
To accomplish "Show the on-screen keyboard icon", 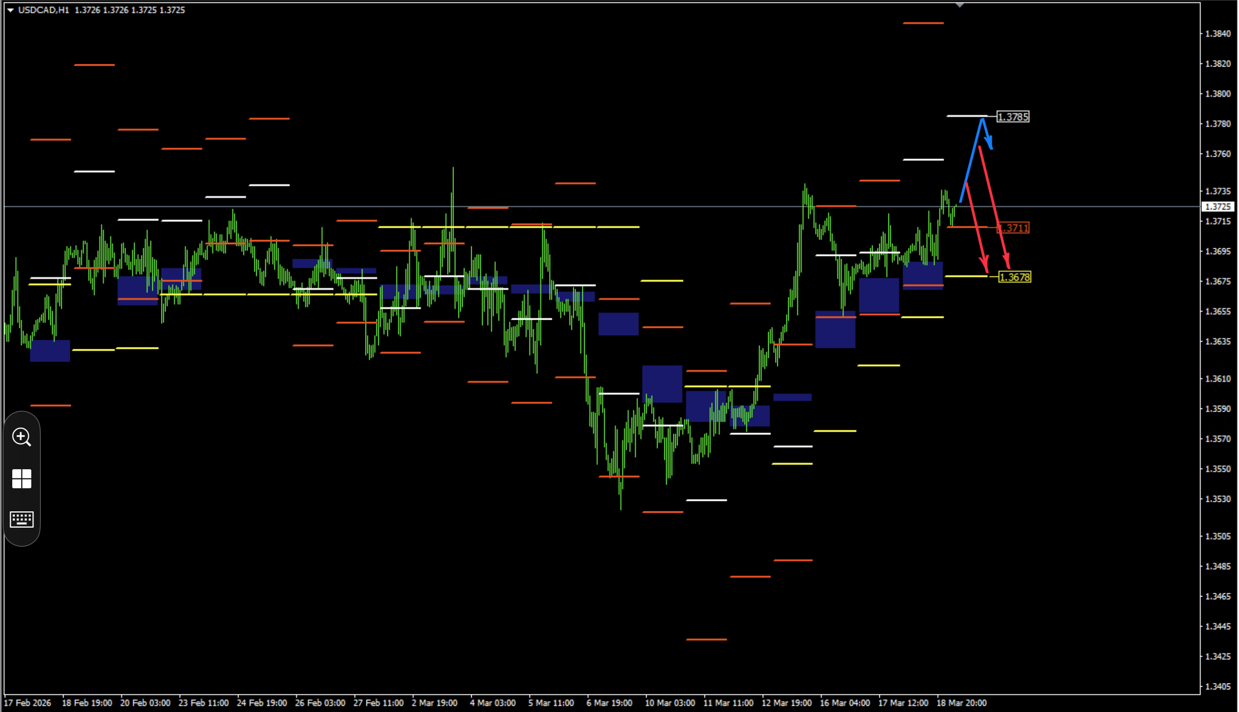I will (21, 520).
